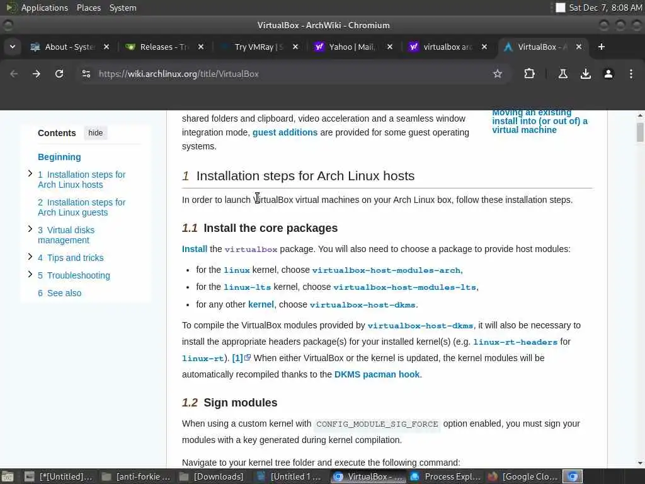Click the browser back arrow
This screenshot has height=484, width=645.
coord(14,74)
